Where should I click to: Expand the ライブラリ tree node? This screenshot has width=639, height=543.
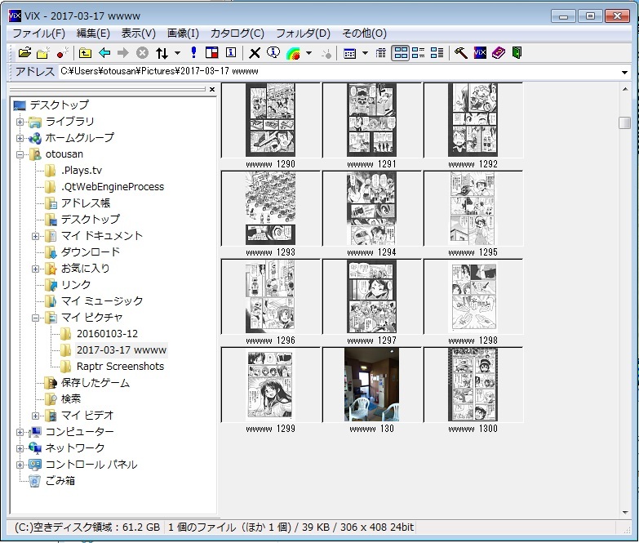[x=20, y=122]
